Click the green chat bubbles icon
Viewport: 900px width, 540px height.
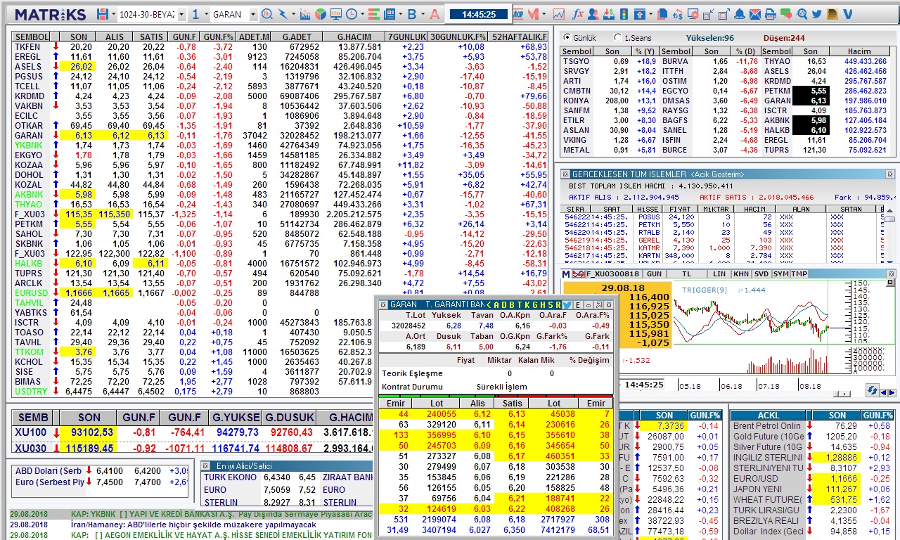(785, 14)
